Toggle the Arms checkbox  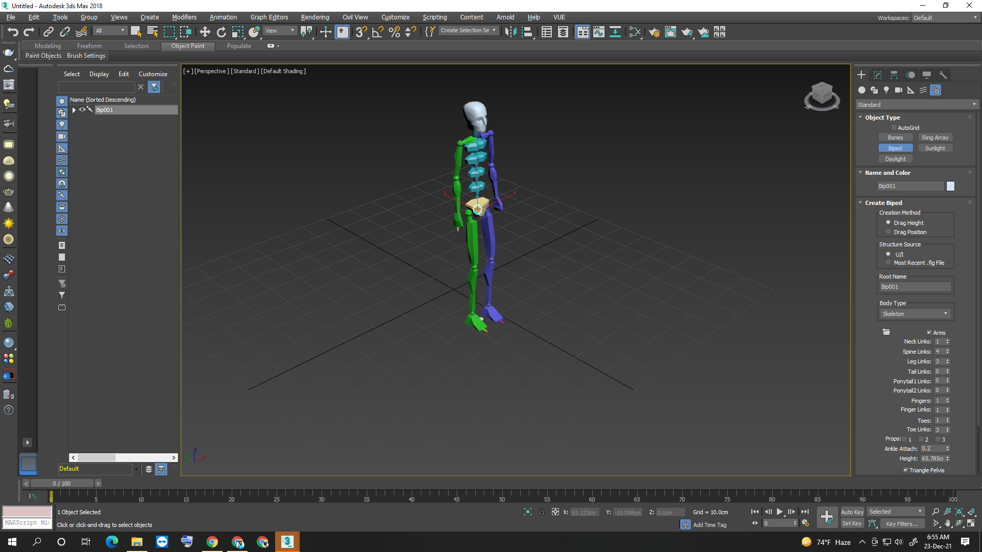click(929, 333)
